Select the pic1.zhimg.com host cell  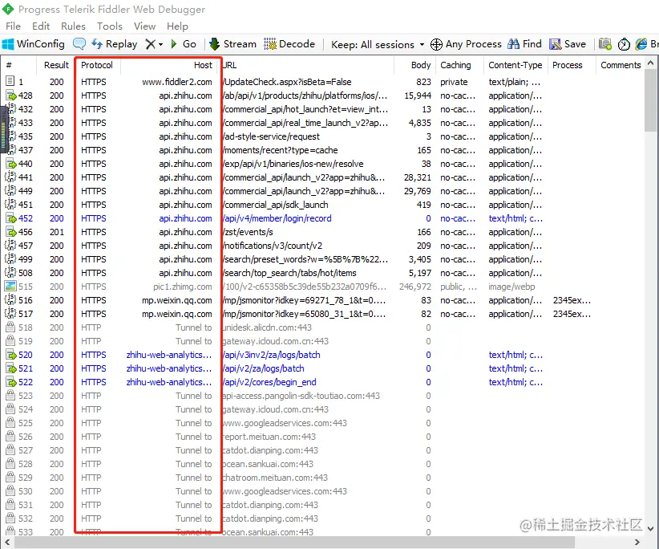pyautogui.click(x=183, y=287)
